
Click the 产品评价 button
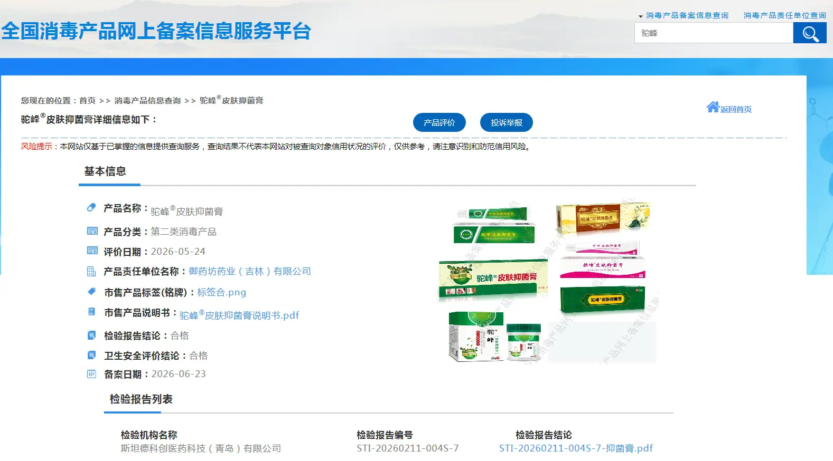coord(439,122)
